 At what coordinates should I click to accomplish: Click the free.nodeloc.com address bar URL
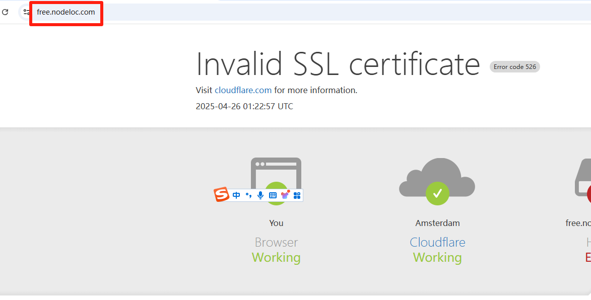pos(66,12)
